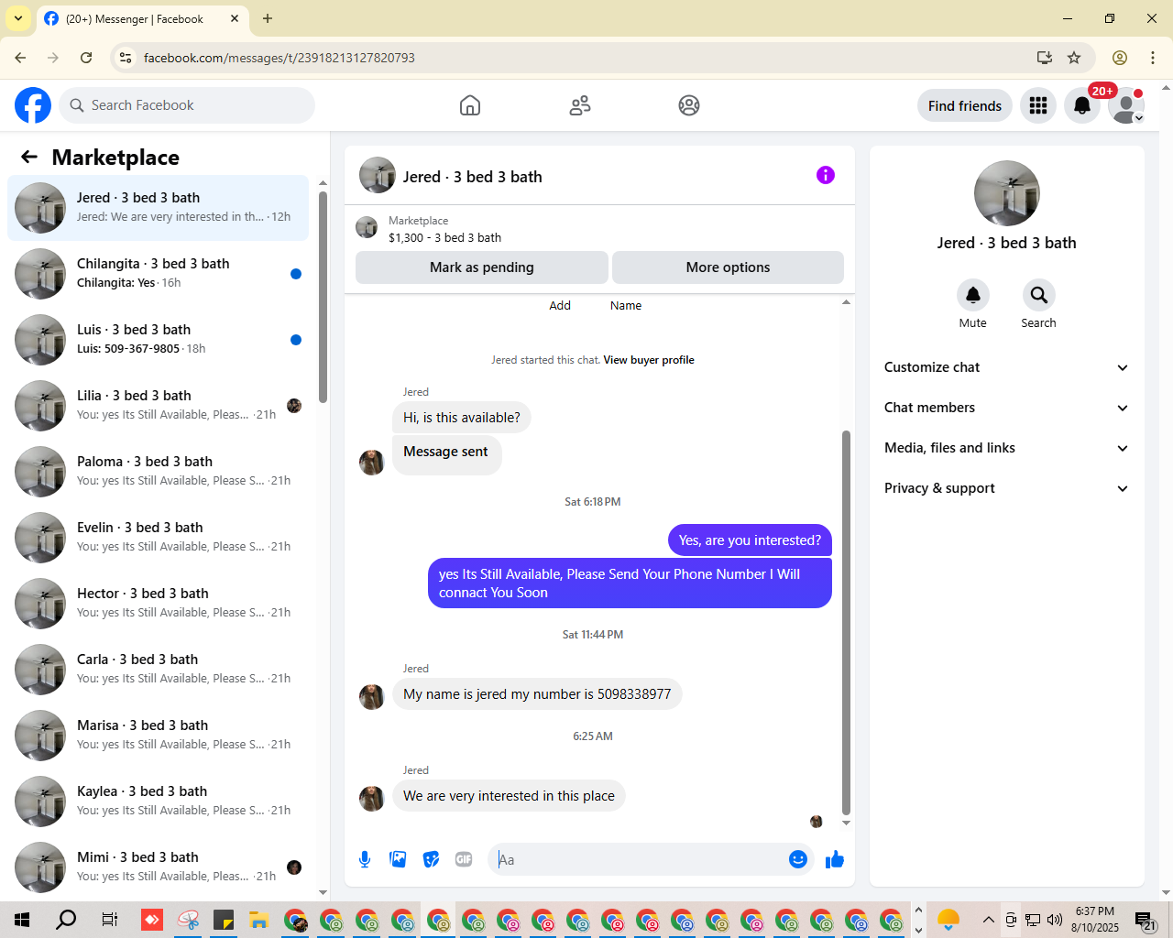The image size is (1173, 938).
Task: Click the Facebook logo
Action: tap(33, 105)
